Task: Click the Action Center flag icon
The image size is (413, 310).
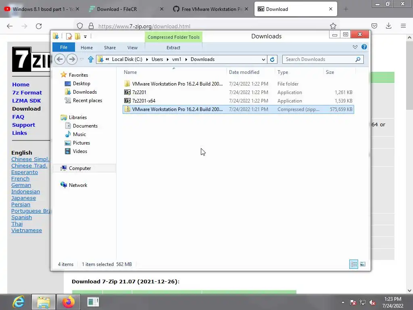Action: pos(353,303)
